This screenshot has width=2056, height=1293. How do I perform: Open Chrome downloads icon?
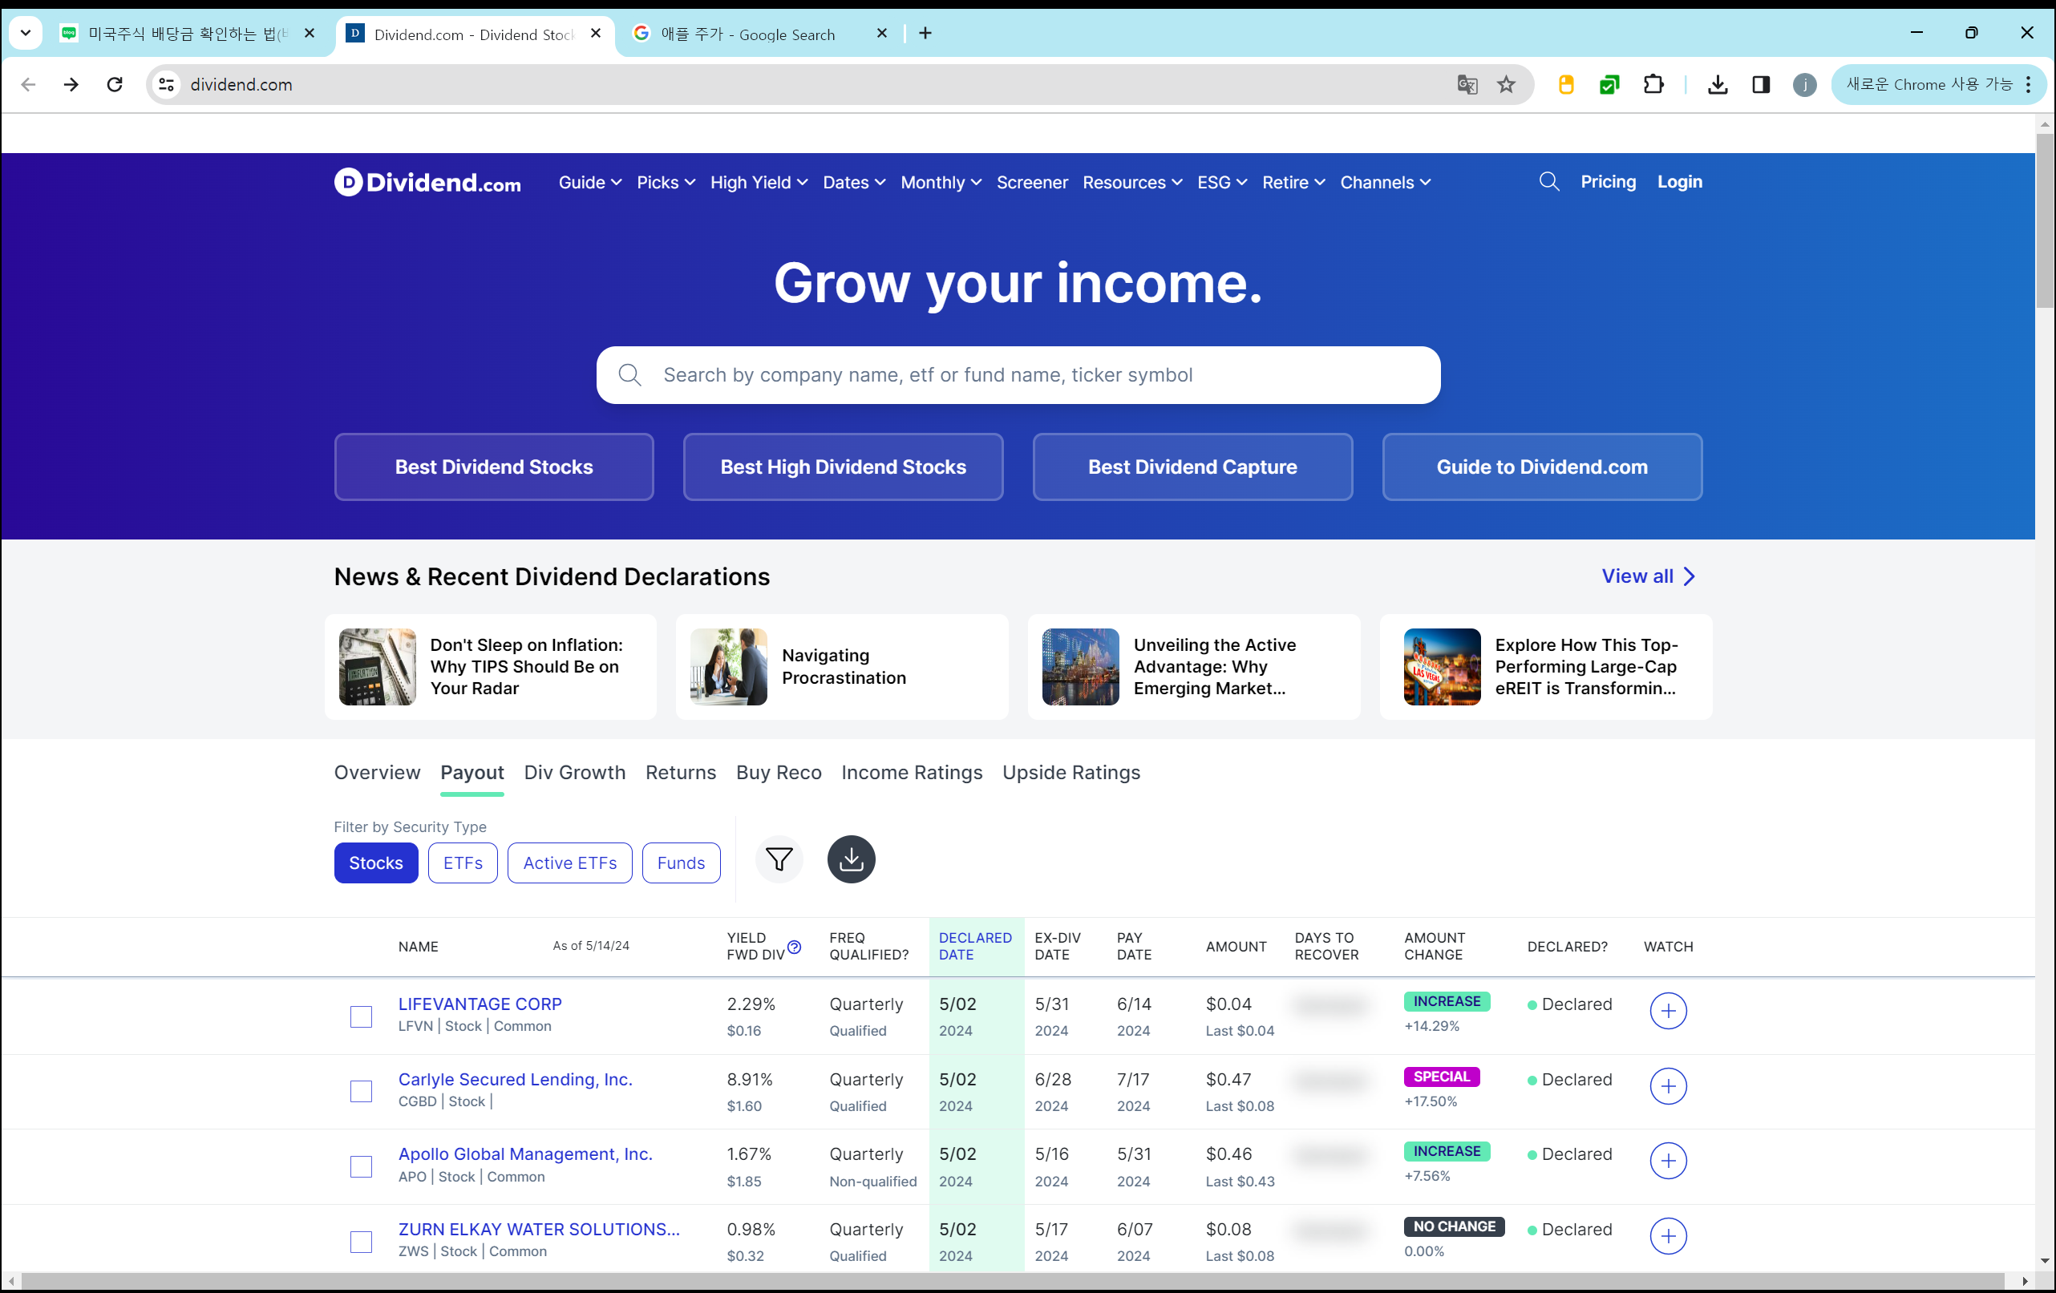point(1717,84)
